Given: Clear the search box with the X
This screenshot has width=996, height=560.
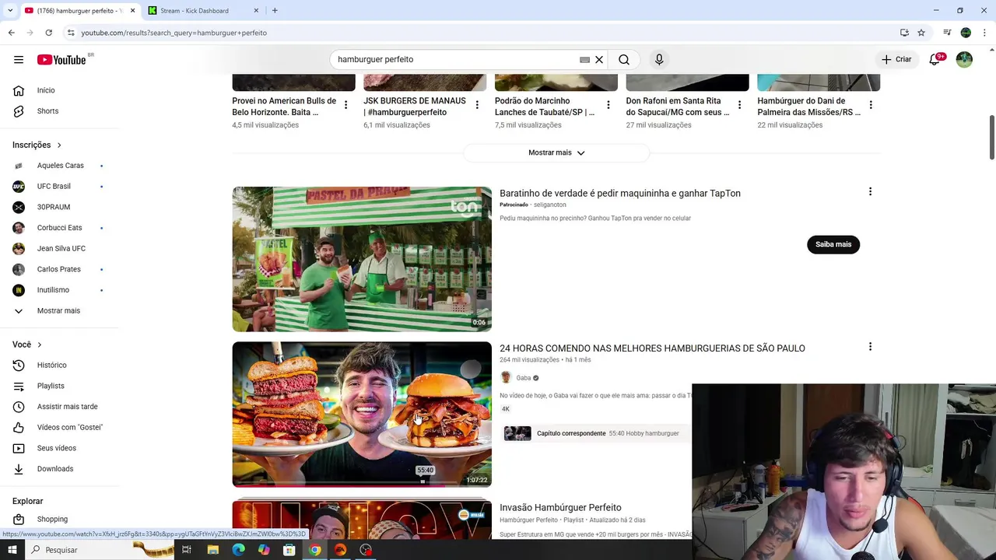Looking at the screenshot, I should pos(599,60).
